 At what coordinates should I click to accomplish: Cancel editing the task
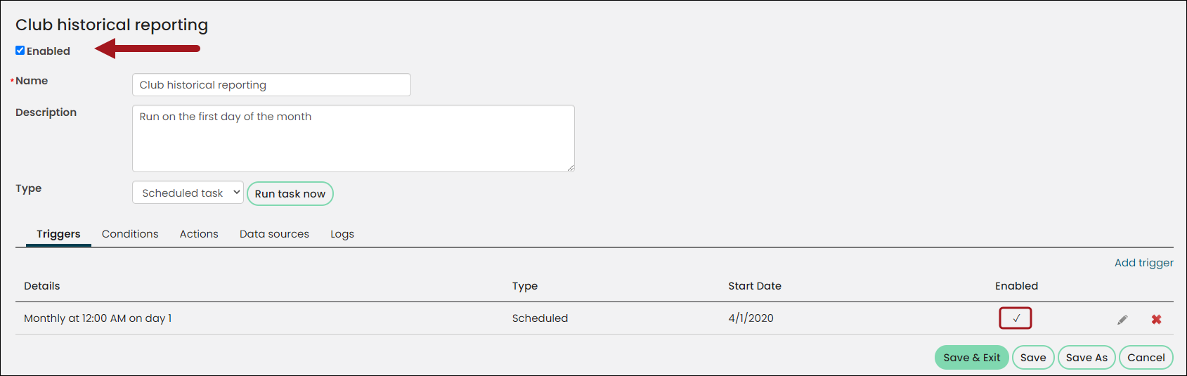pyautogui.click(x=1146, y=358)
